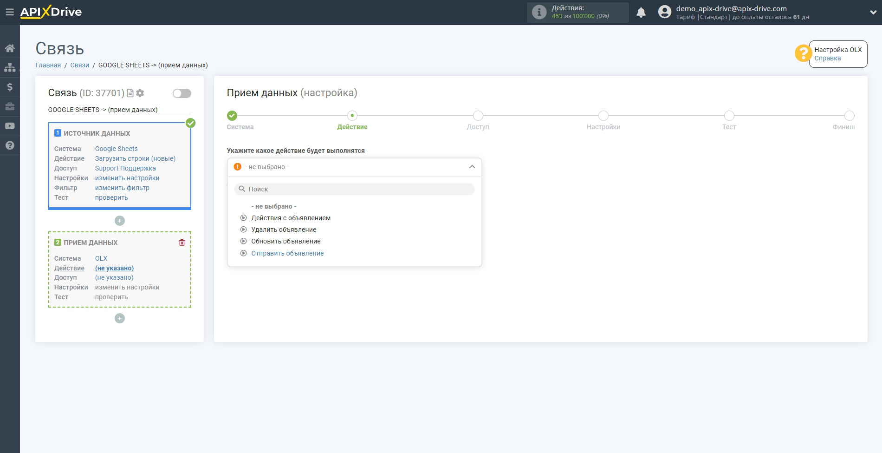Viewport: 882px width, 453px height.
Task: Open the hamburger menu icon
Action: (x=9, y=12)
